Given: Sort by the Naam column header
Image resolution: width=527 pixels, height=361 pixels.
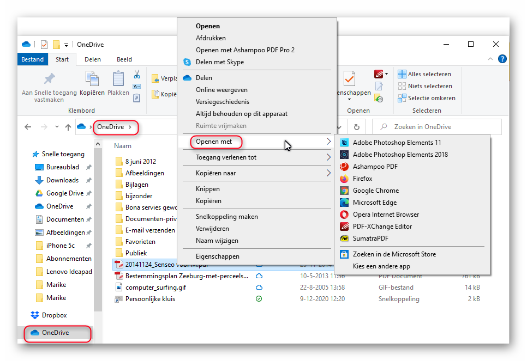Looking at the screenshot, I should point(122,146).
